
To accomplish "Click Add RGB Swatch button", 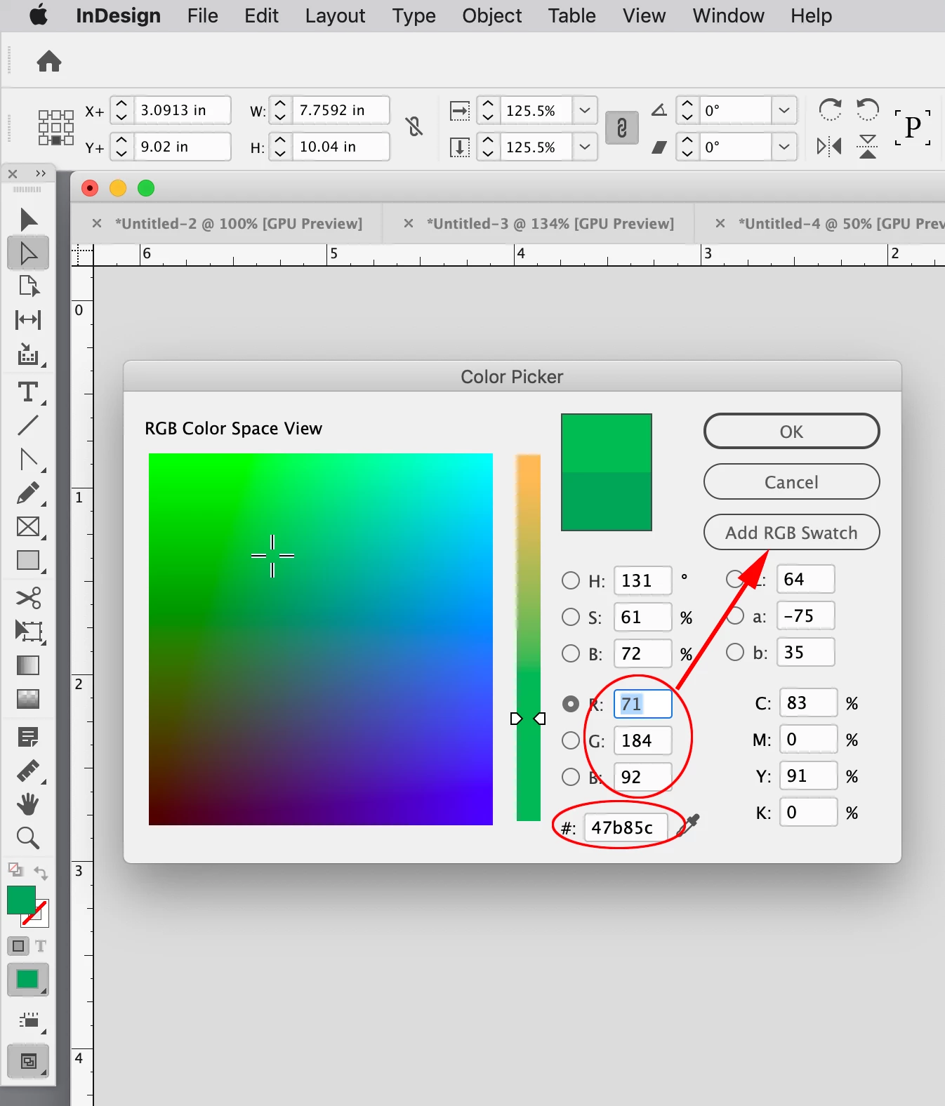I will point(791,532).
